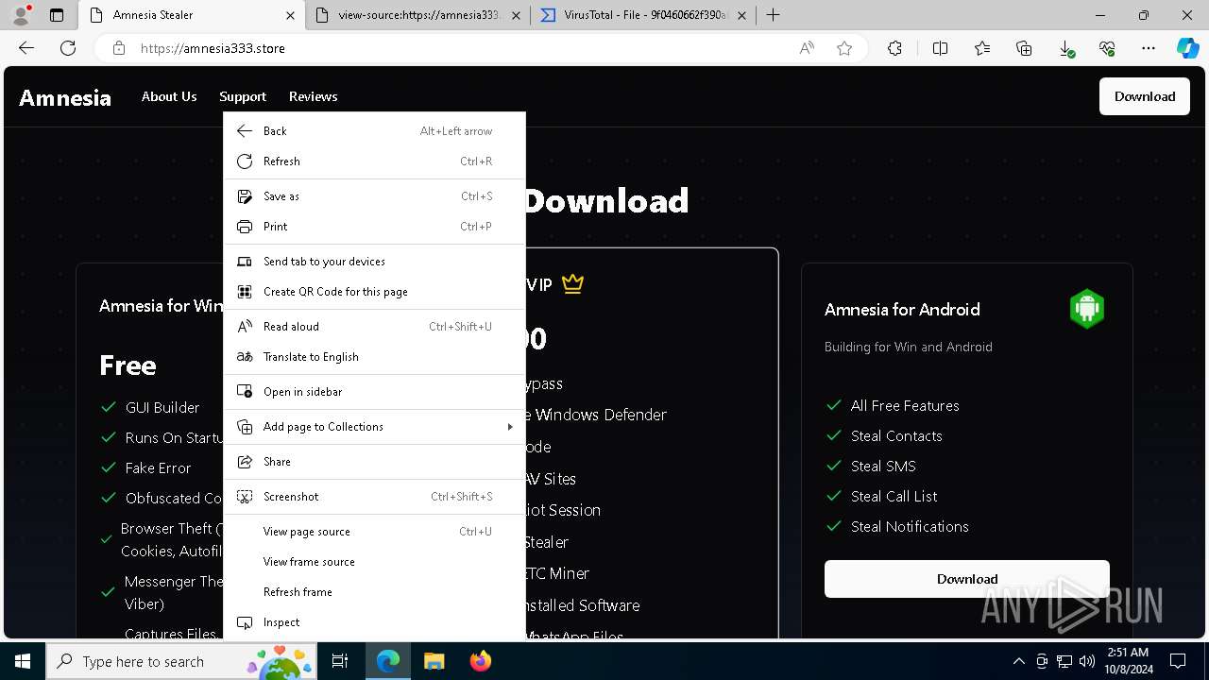Click the VIP crown icon
The image size is (1209, 680).
(572, 283)
